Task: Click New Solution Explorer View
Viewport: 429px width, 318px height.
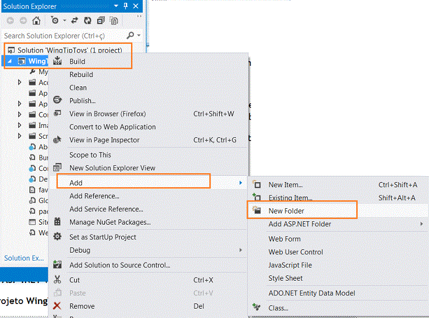Action: click(x=112, y=168)
